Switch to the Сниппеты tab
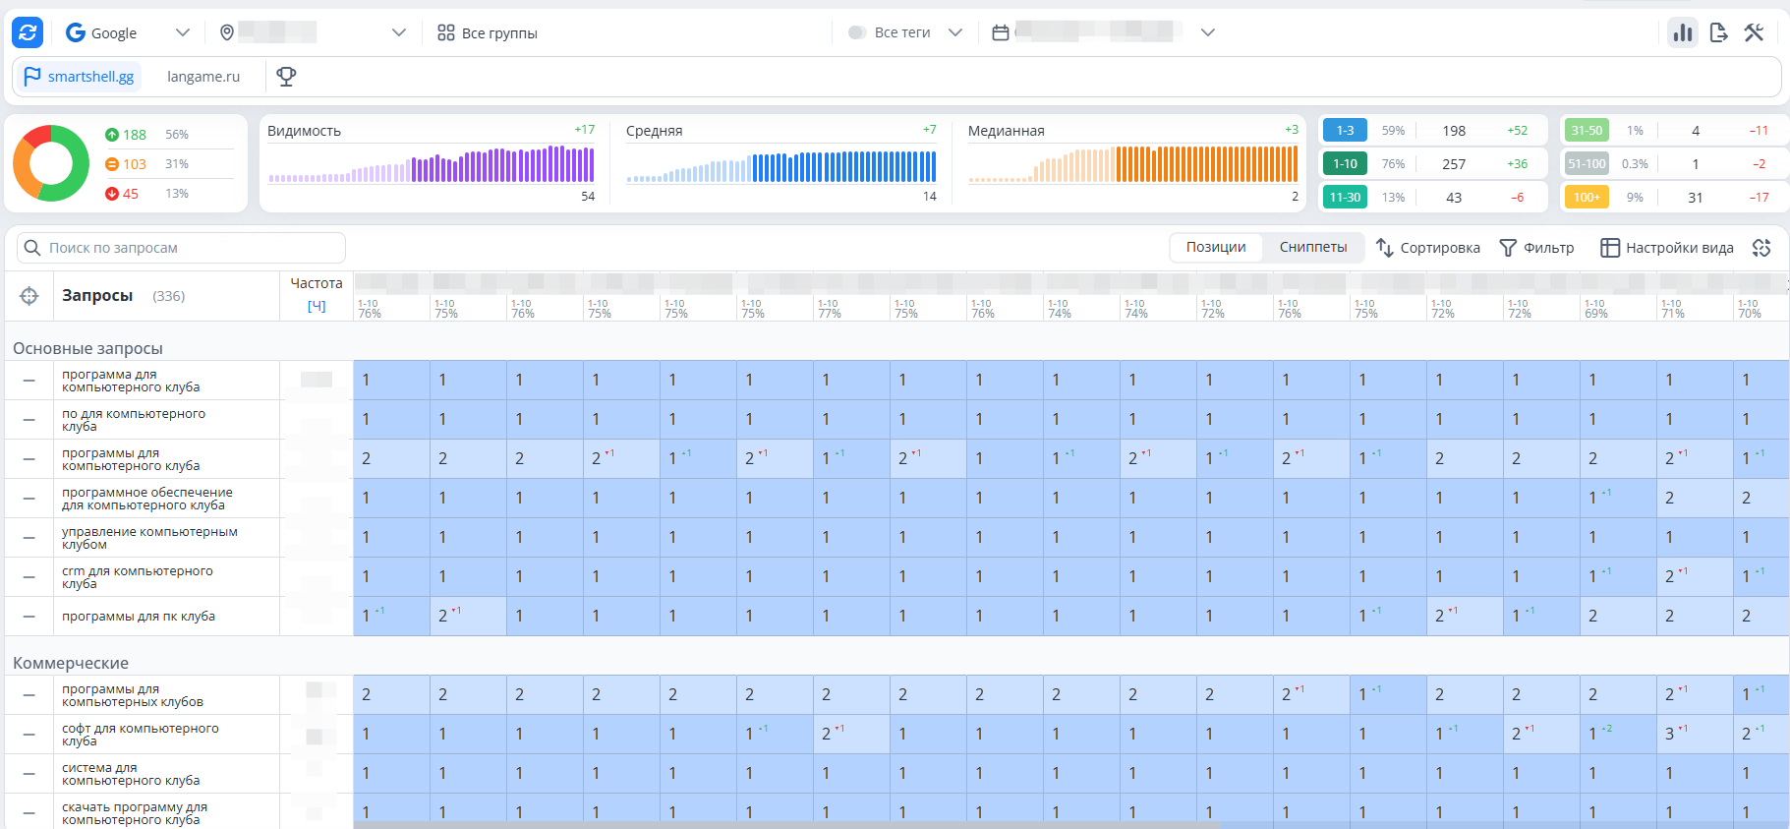 pos(1312,247)
